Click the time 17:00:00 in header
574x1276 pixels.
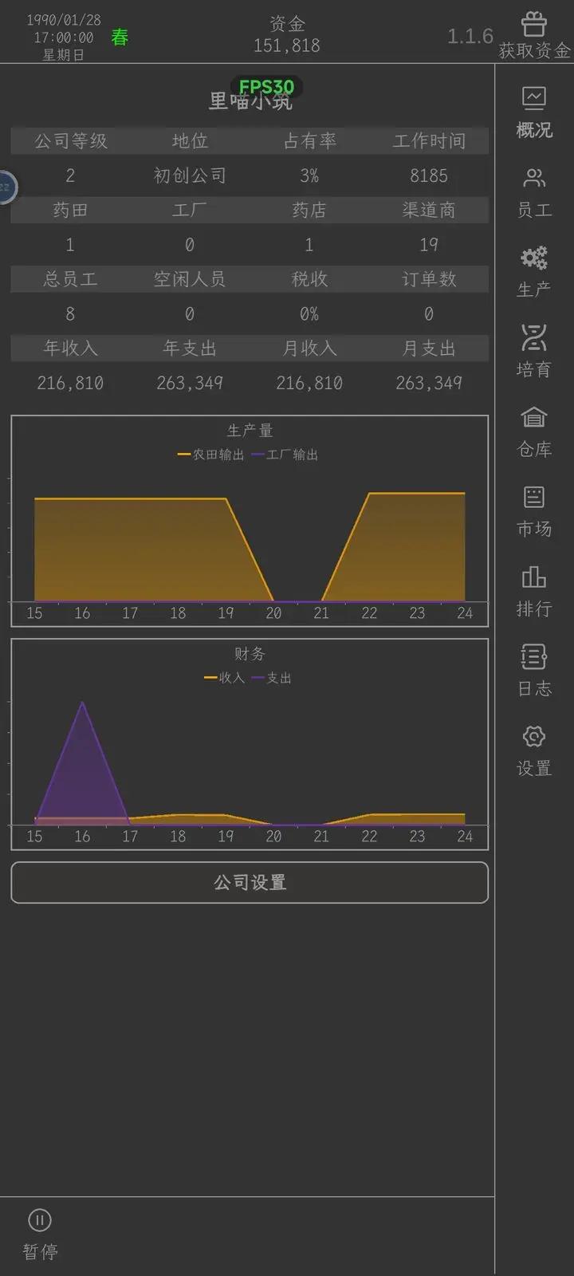coord(64,37)
